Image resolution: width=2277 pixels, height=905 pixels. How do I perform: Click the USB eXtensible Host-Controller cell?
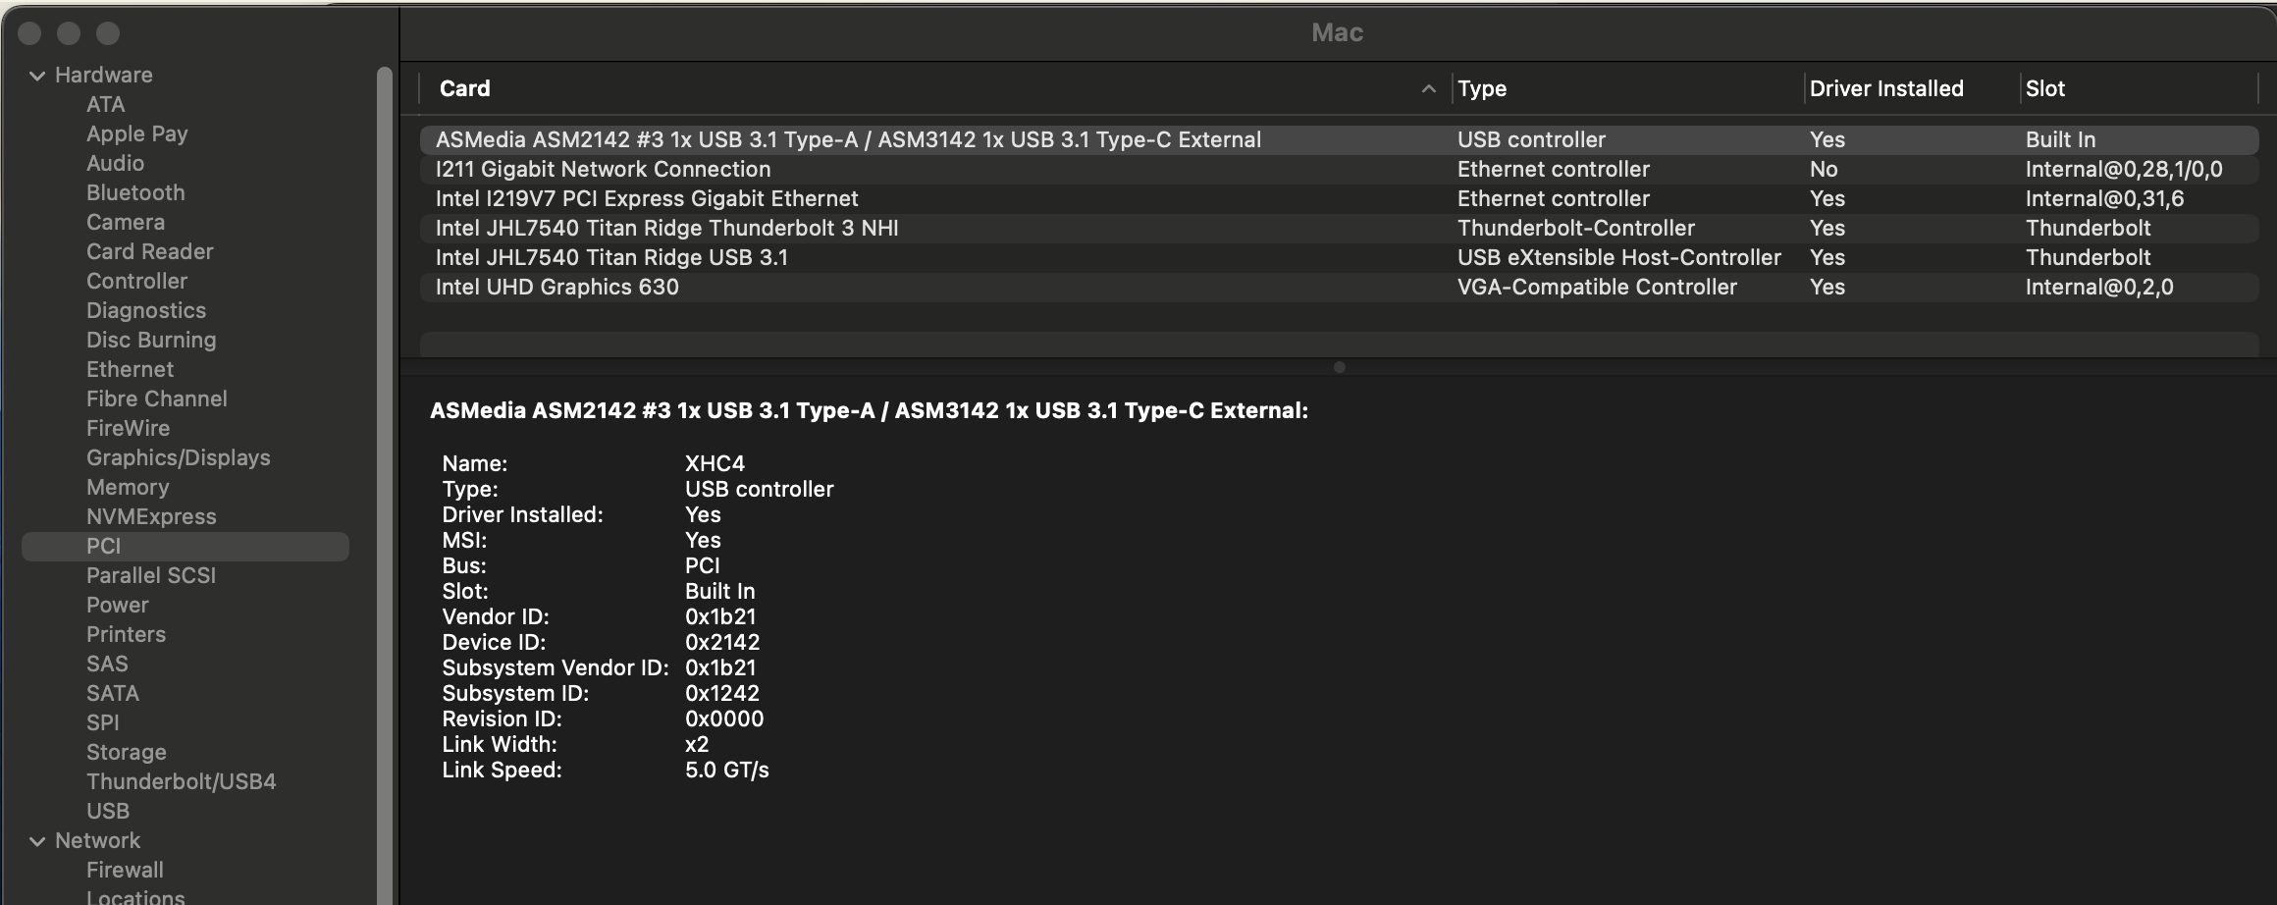click(x=1618, y=257)
